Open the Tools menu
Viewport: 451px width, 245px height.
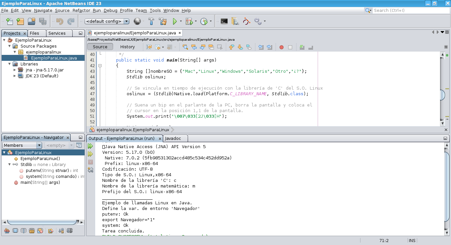pos(155,11)
